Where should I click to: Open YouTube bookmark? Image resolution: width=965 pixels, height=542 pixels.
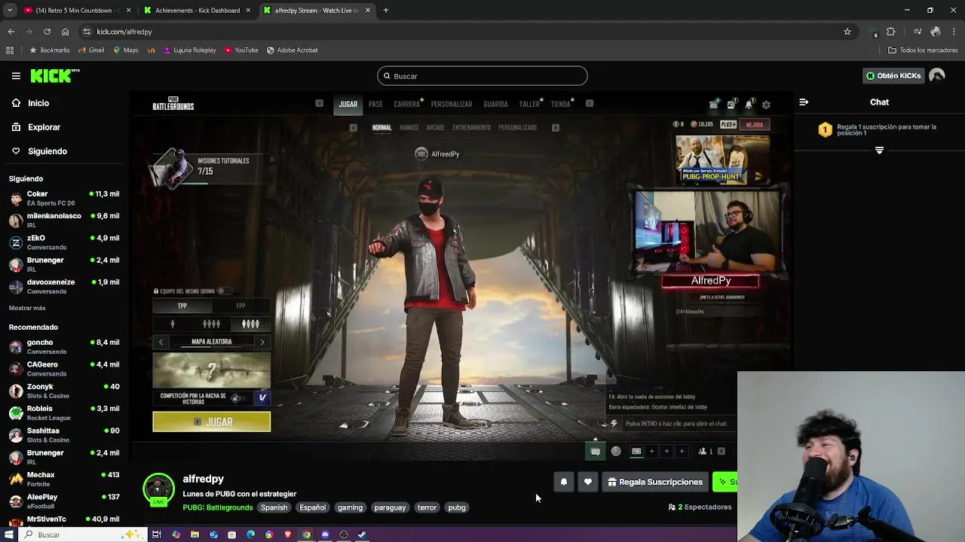[241, 50]
